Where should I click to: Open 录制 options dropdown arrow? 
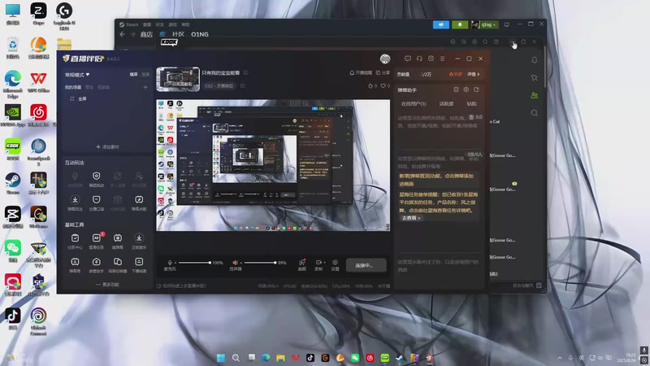pos(324,262)
